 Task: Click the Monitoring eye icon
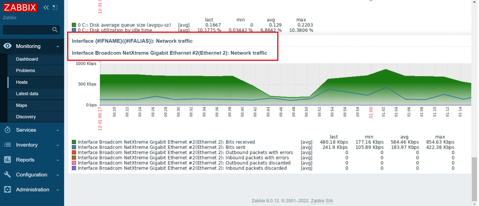(x=8, y=46)
